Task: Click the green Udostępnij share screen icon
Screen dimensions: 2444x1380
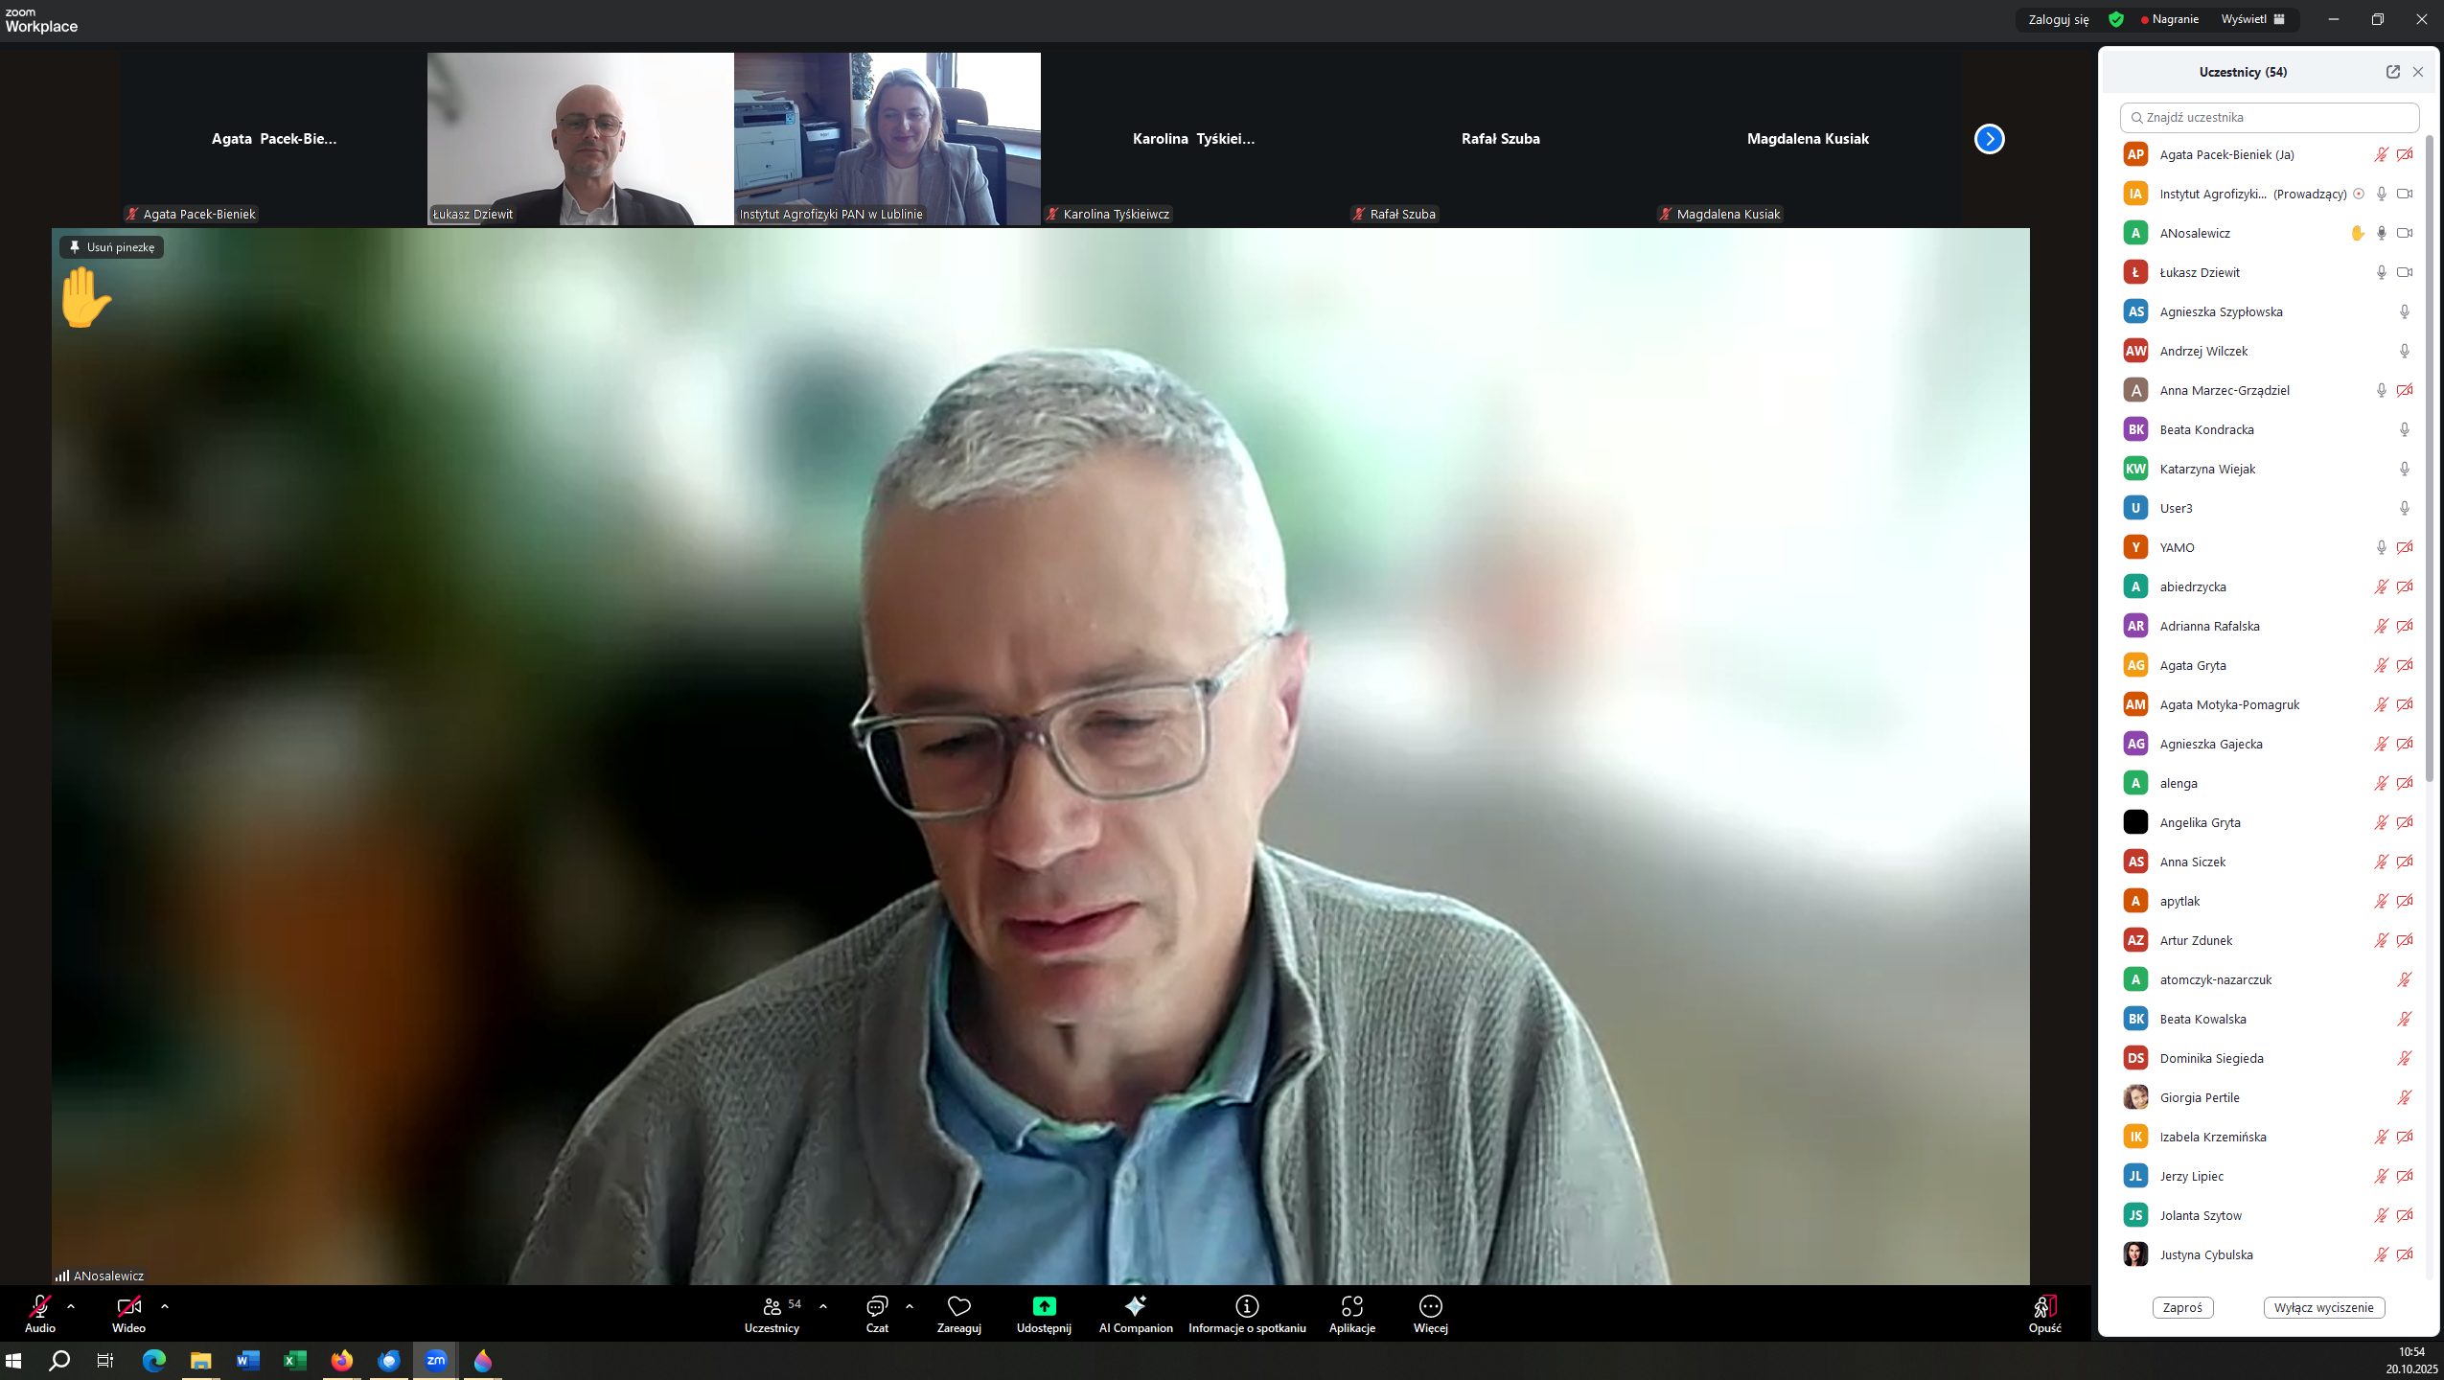Action: [1044, 1306]
